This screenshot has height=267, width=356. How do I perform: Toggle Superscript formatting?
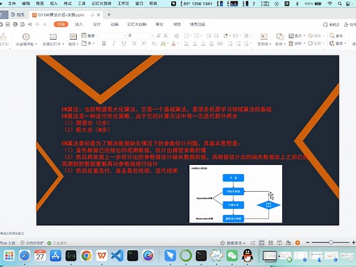point(144,43)
